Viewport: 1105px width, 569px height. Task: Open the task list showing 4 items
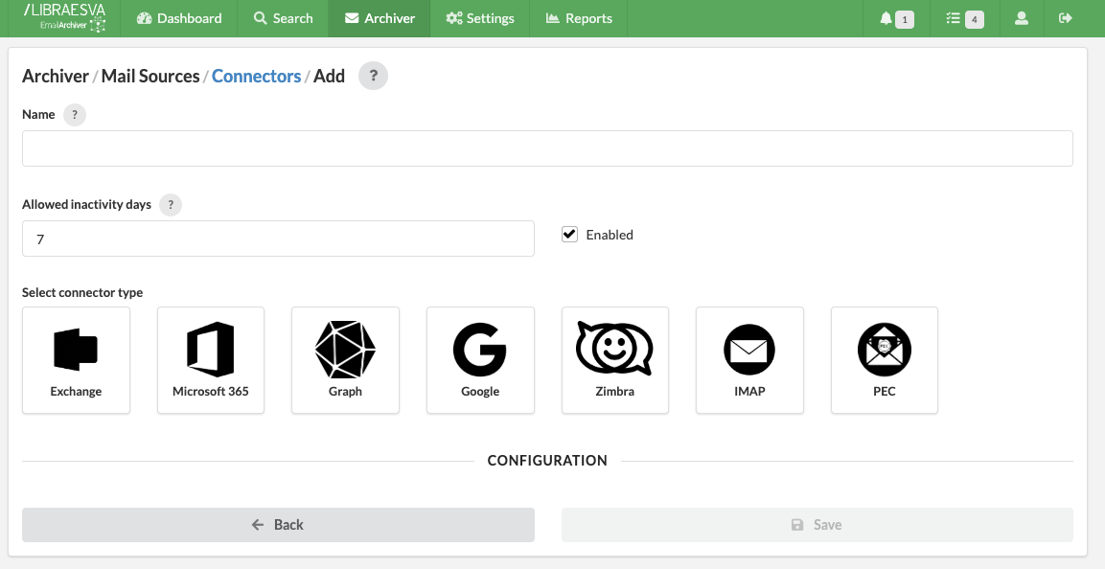click(965, 18)
